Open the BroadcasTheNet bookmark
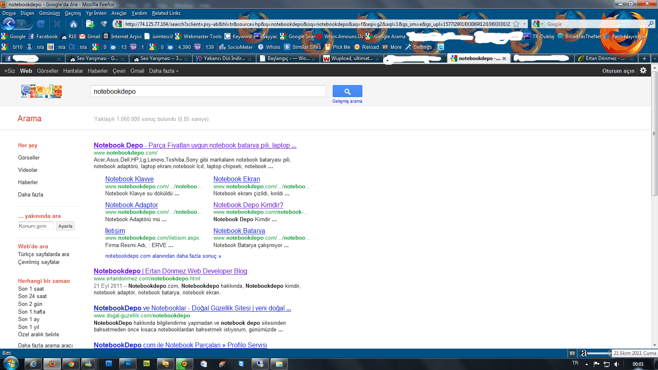Screen dimensions: 658x370 point(579,37)
